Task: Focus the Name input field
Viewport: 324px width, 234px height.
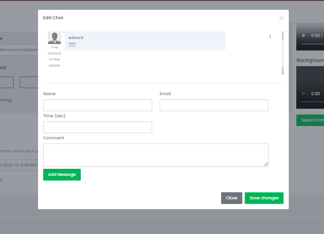Action: tap(98, 105)
